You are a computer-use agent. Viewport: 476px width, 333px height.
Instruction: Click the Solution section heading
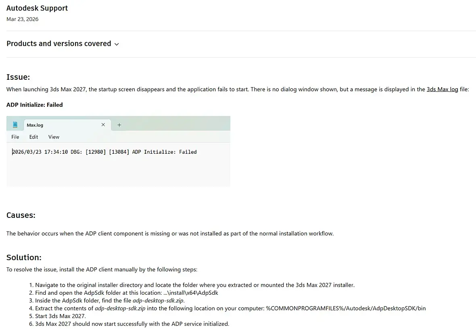(24, 257)
